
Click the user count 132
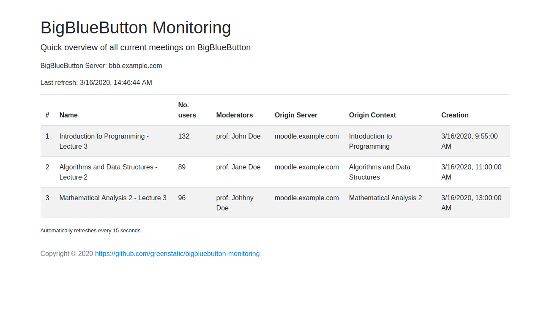(x=184, y=136)
